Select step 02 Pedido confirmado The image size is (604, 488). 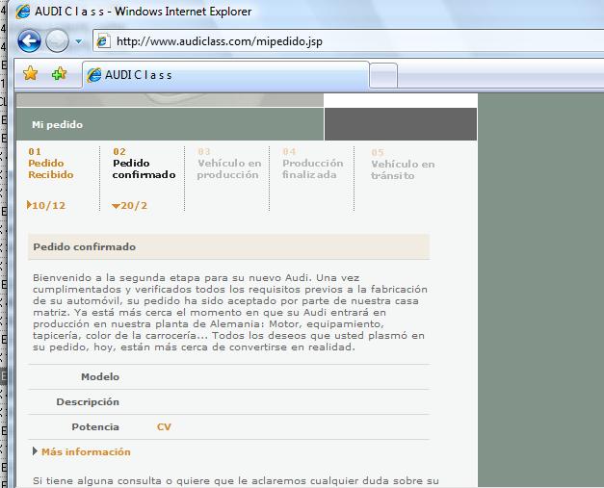coord(144,164)
